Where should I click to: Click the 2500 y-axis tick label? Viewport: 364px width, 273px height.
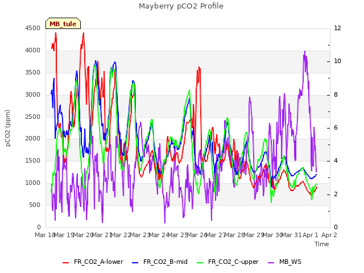pos(33,117)
